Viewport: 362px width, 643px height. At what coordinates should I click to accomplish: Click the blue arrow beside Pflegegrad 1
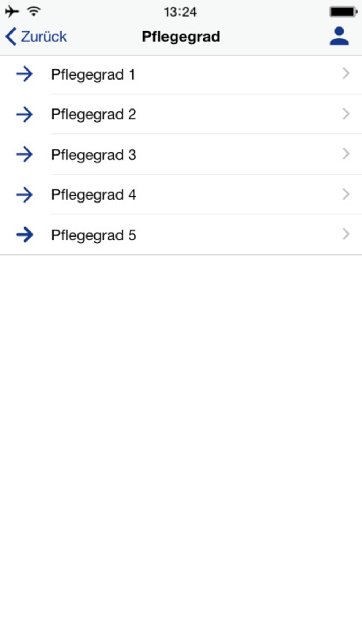point(25,74)
